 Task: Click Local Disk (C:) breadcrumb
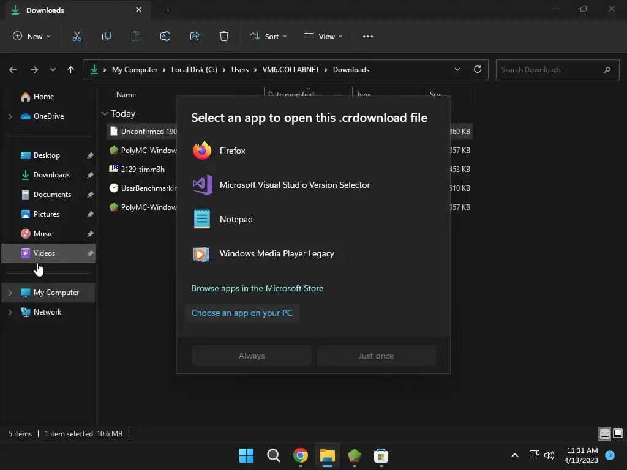click(194, 70)
